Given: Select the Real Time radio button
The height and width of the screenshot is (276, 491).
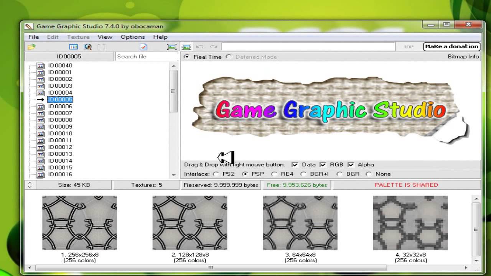Looking at the screenshot, I should pos(187,57).
